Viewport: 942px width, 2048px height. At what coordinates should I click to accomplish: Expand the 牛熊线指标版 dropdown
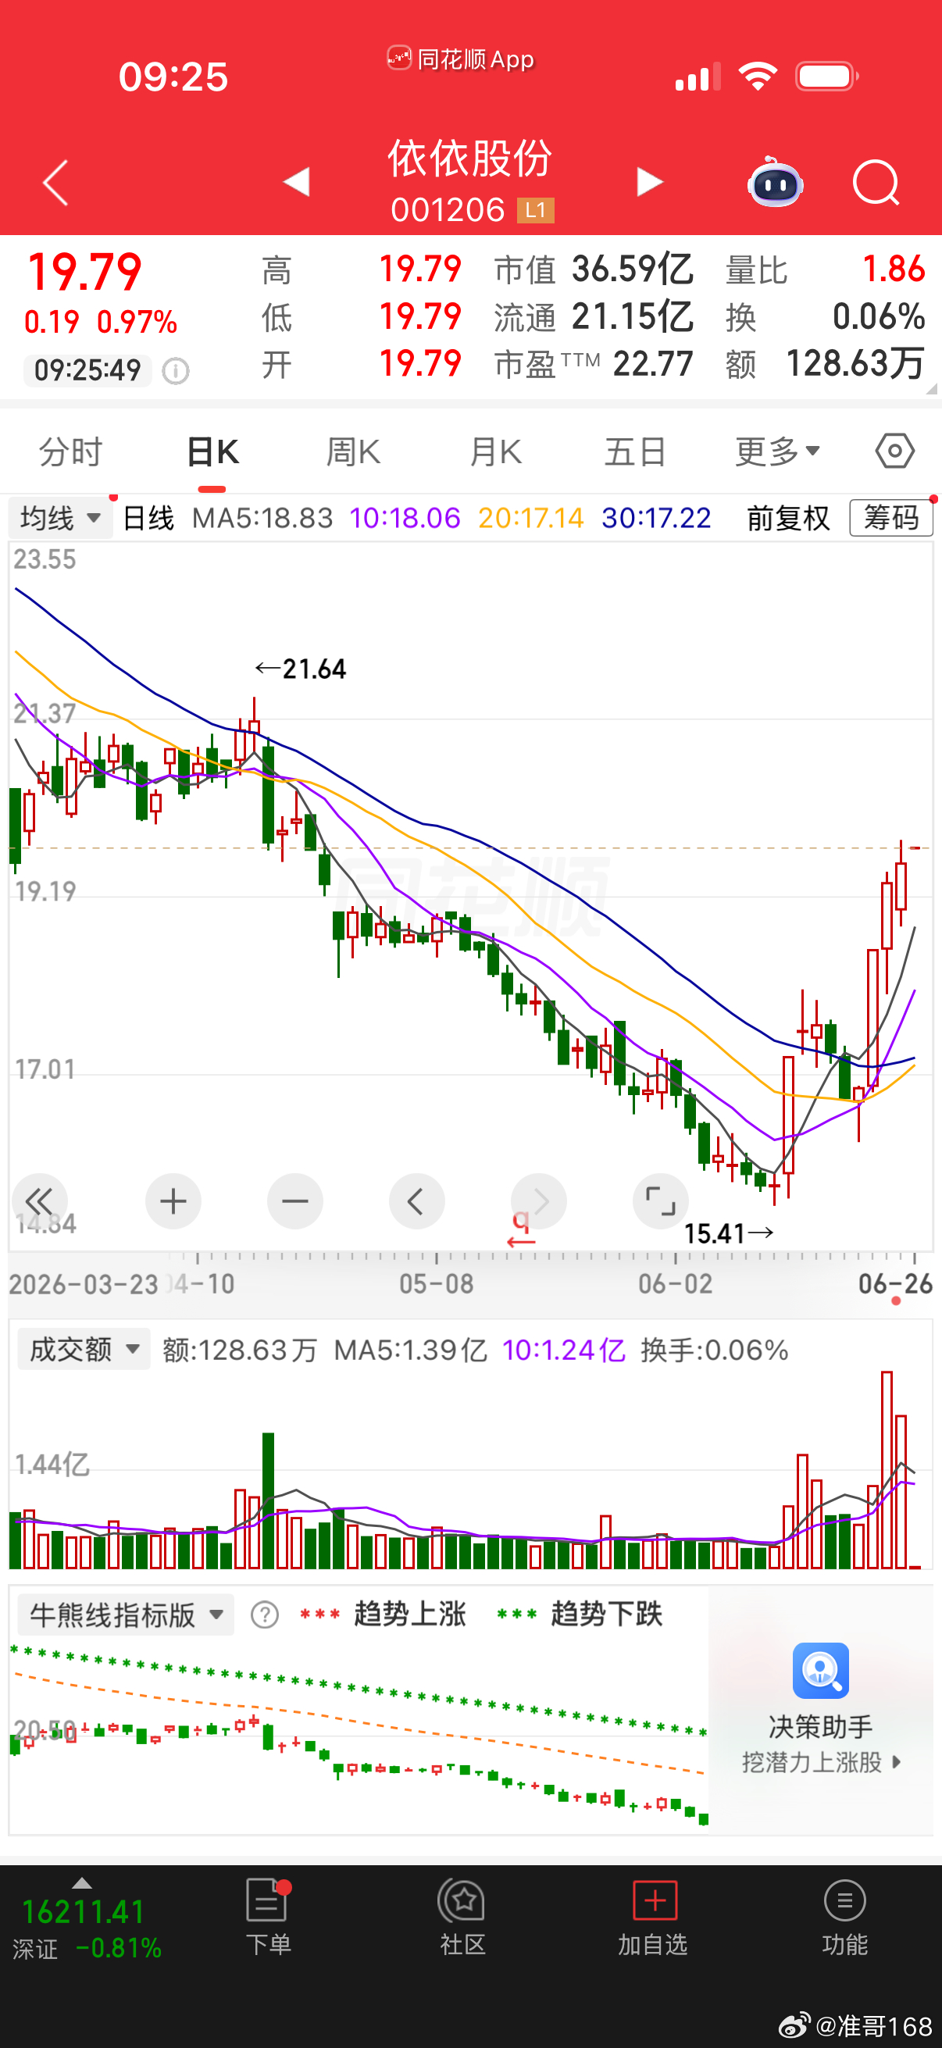(x=126, y=1614)
